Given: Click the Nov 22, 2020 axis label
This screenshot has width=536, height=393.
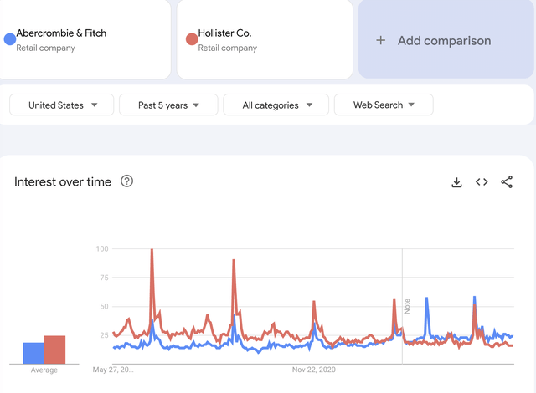Looking at the screenshot, I should click(313, 369).
